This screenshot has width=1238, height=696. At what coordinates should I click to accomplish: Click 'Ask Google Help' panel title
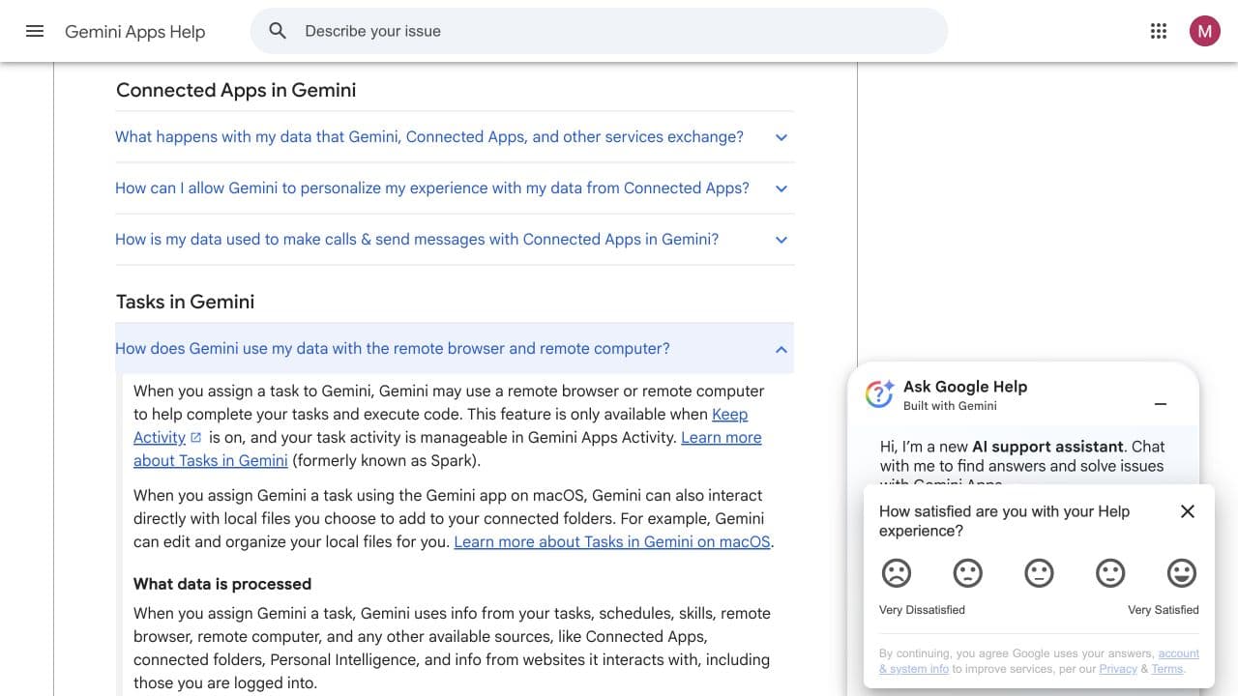tap(965, 387)
